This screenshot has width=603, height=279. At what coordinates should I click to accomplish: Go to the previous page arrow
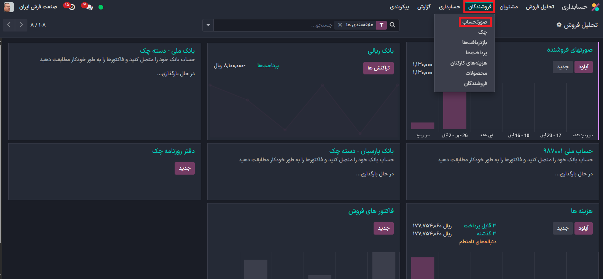(x=9, y=25)
